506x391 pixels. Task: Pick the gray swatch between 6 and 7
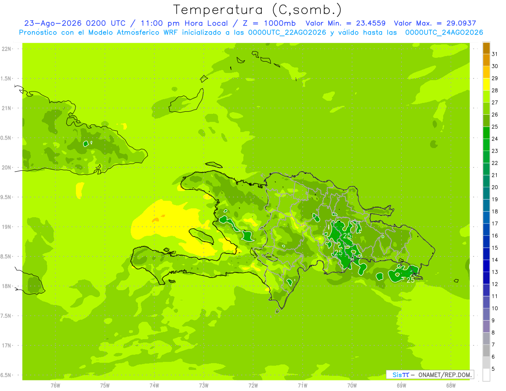[x=486, y=351]
